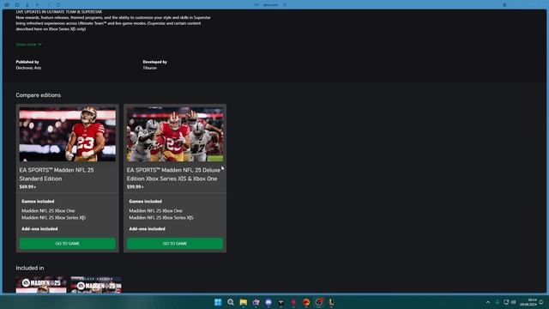Open the volume icon in system tray

pos(513,302)
